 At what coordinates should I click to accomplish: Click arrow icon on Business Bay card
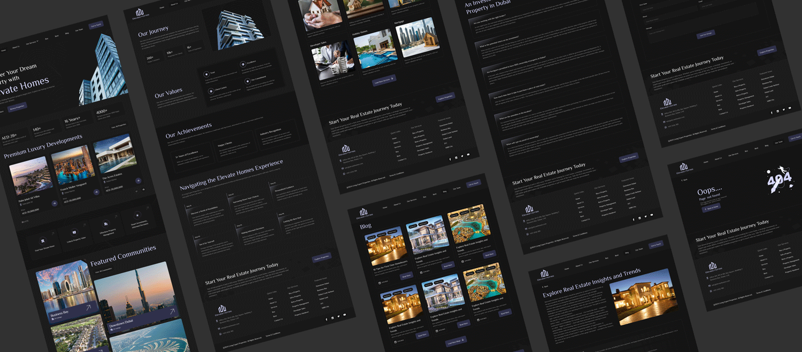[88, 308]
